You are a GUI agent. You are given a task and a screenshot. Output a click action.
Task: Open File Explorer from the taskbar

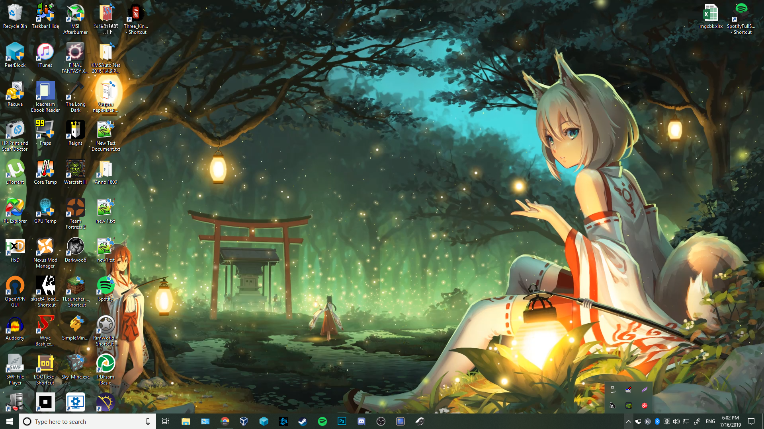pyautogui.click(x=186, y=421)
